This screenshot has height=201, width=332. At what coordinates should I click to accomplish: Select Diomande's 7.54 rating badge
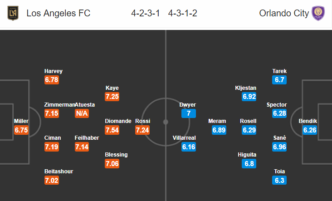(112, 130)
